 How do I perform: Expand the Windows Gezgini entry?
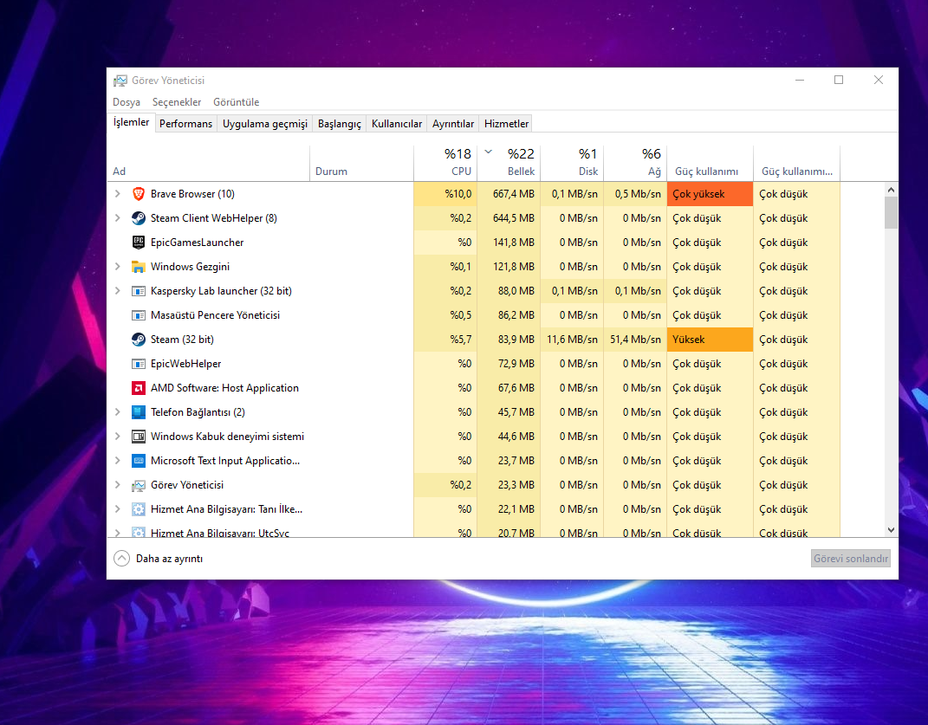click(x=118, y=267)
